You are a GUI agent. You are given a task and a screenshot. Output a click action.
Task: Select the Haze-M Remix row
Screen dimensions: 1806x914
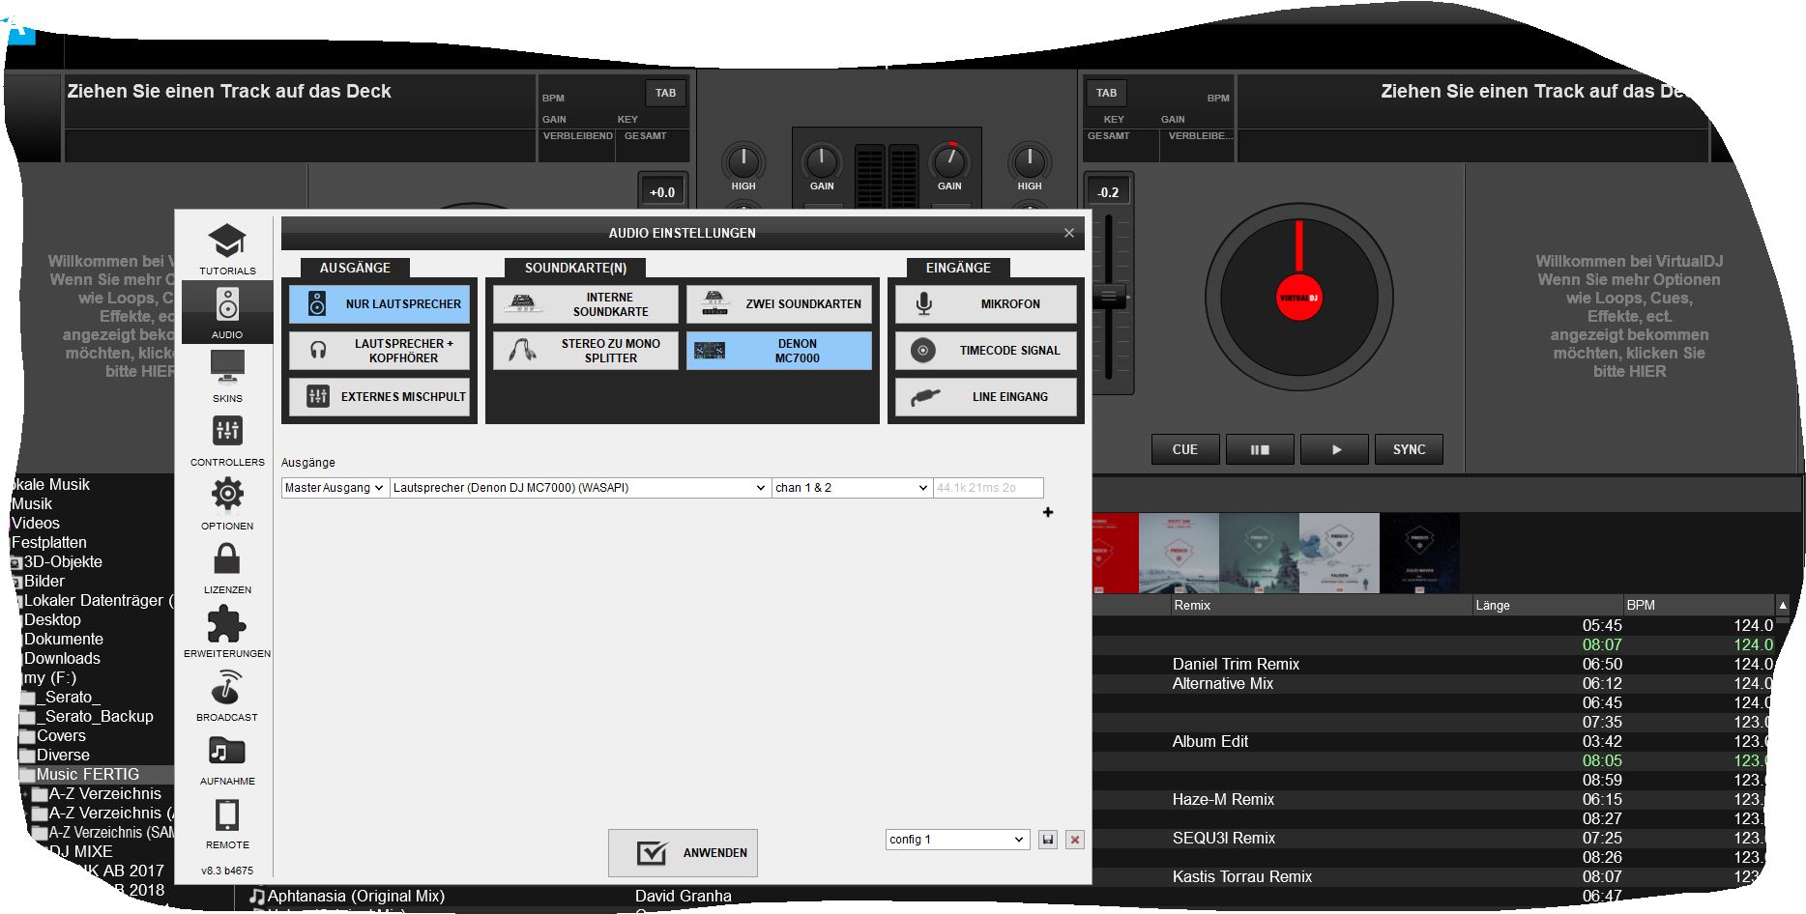tap(1223, 799)
